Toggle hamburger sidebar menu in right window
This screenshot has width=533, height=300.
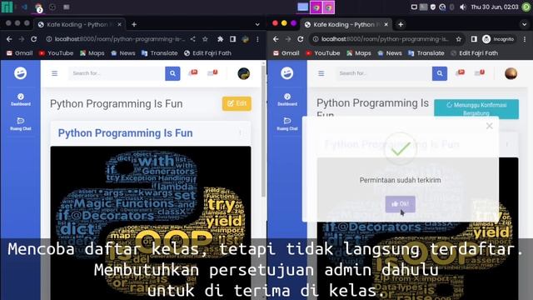(x=321, y=73)
